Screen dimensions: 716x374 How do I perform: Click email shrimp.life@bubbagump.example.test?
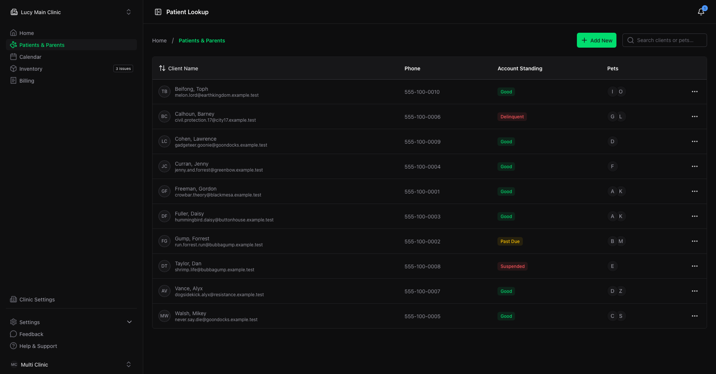tap(214, 270)
